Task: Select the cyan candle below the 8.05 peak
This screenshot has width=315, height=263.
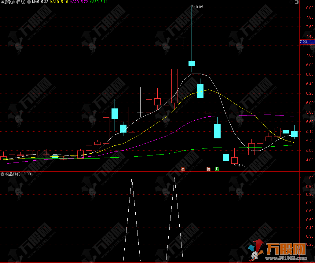Action: (192, 63)
